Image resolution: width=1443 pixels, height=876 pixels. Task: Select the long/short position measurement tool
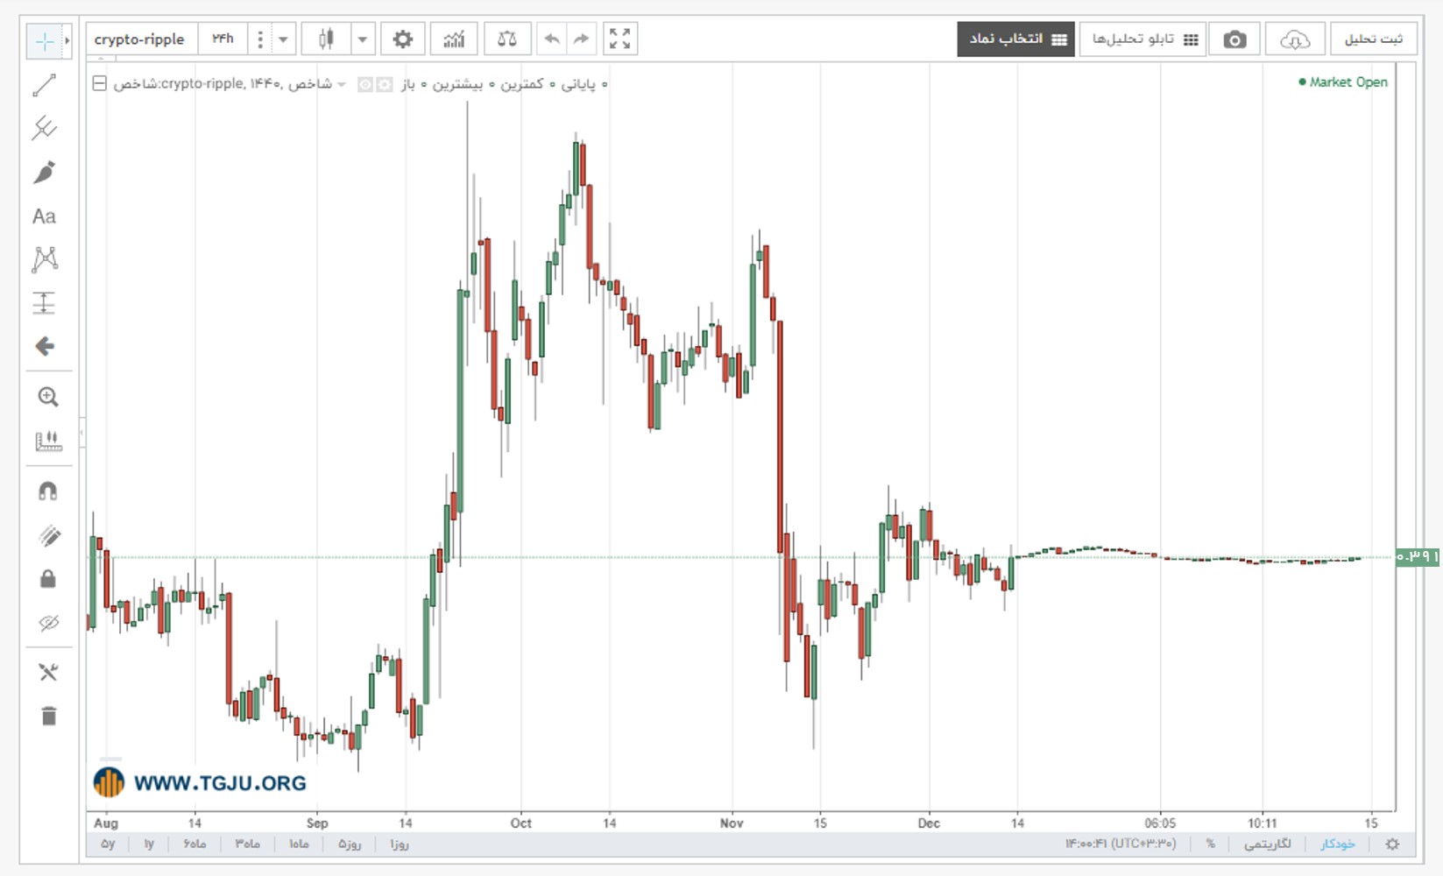(x=44, y=303)
